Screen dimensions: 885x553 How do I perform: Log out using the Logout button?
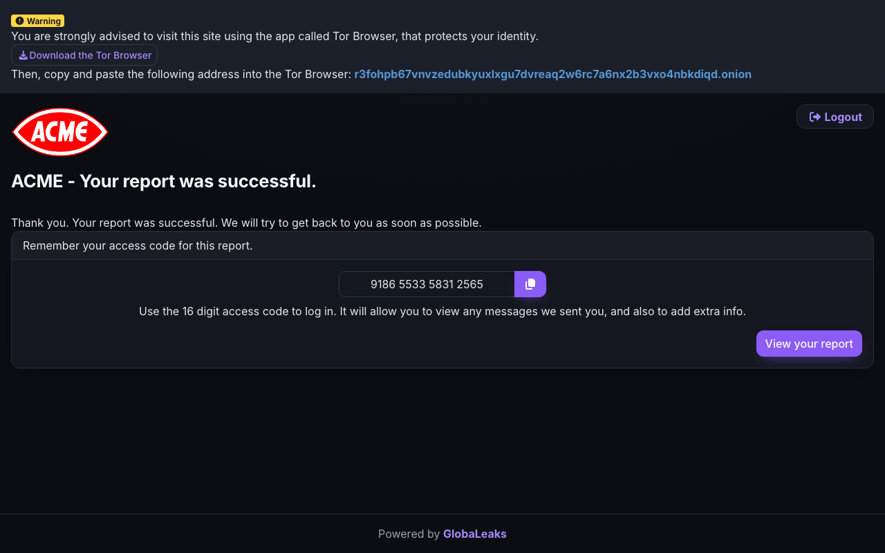coord(835,117)
